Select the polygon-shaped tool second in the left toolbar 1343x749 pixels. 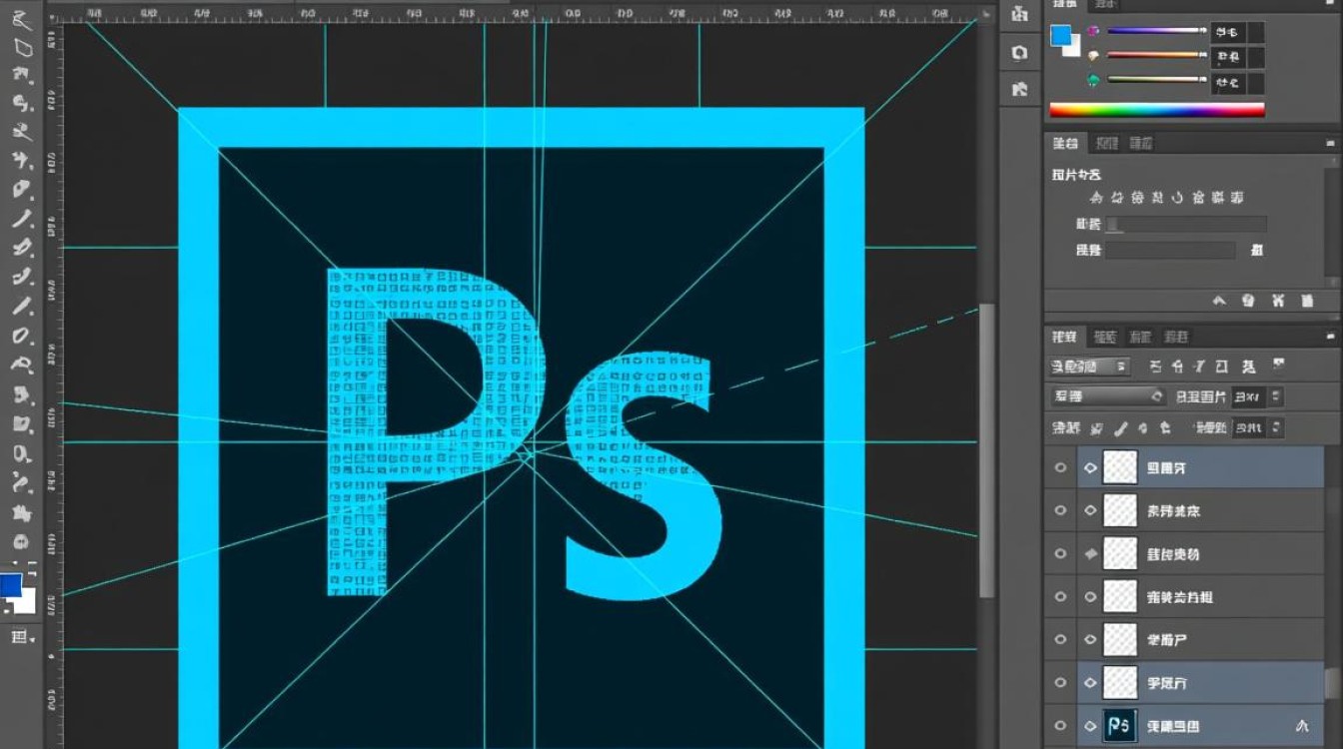pos(22,47)
